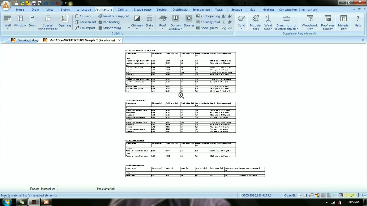Switch to the Heating tab
The width and height of the screenshot is (367, 206).
point(268,9)
